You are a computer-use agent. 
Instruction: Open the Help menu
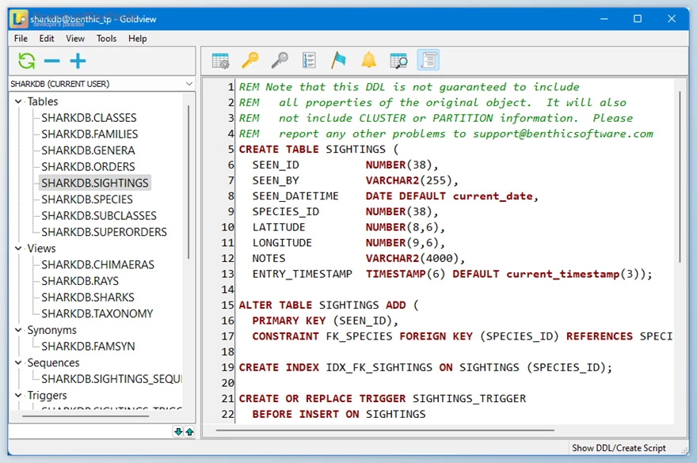138,39
